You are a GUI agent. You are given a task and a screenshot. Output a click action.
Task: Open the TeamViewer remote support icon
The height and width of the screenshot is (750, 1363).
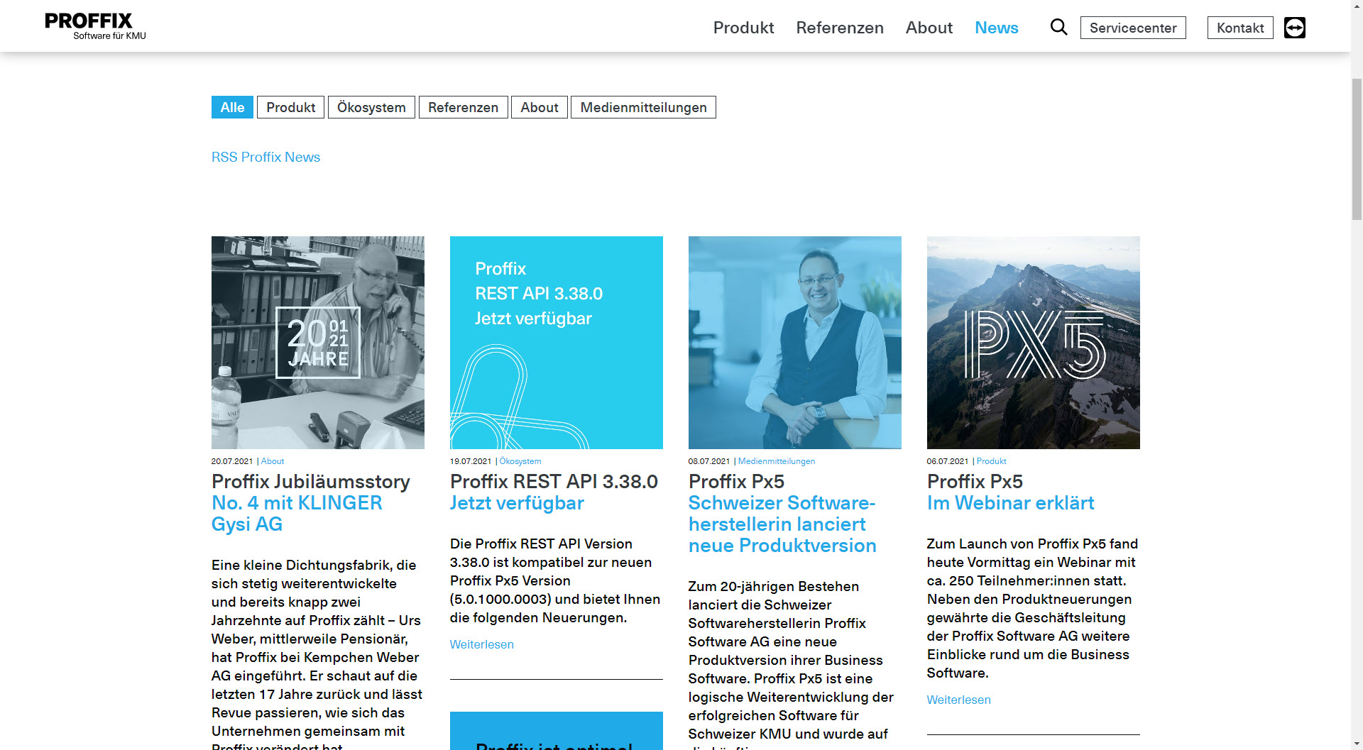point(1294,28)
